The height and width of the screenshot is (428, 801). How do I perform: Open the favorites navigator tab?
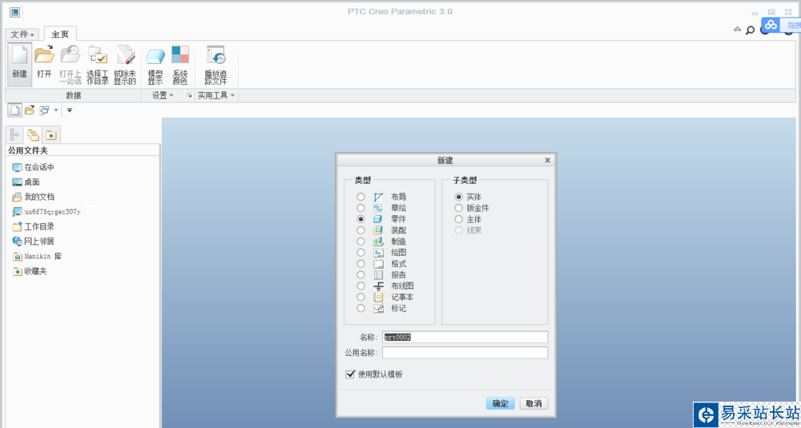(51, 135)
